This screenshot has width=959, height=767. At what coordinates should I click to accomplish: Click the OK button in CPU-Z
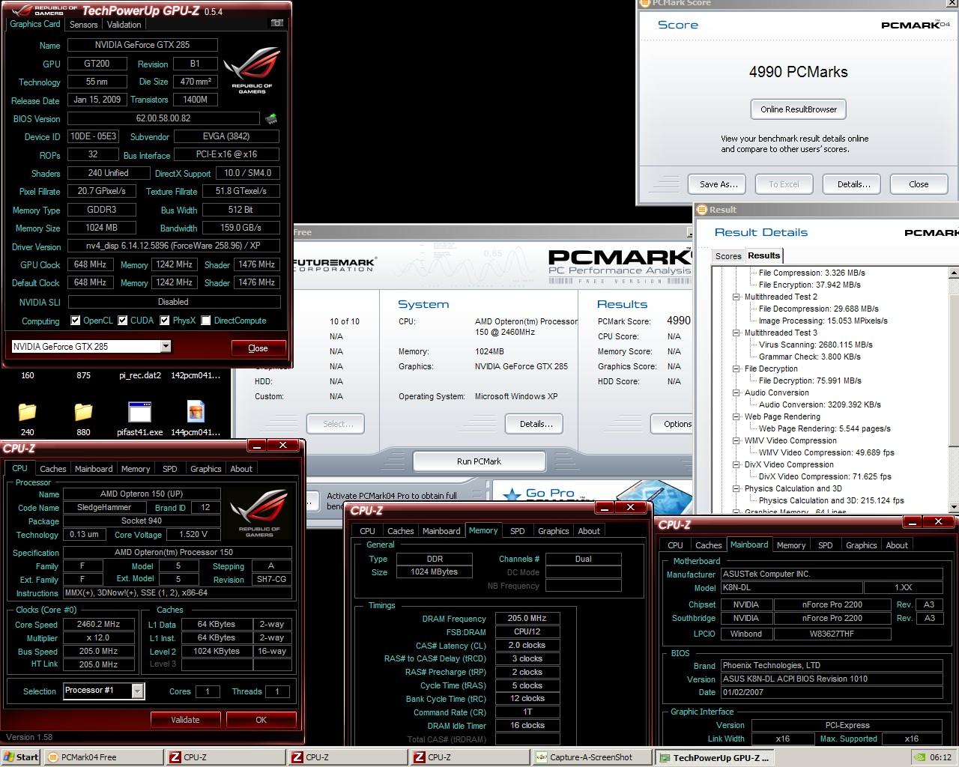(x=261, y=720)
